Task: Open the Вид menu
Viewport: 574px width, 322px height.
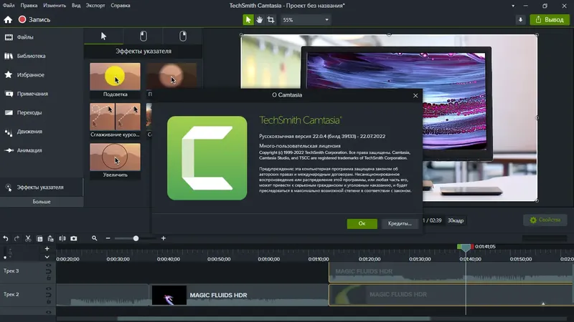Action: click(76, 6)
